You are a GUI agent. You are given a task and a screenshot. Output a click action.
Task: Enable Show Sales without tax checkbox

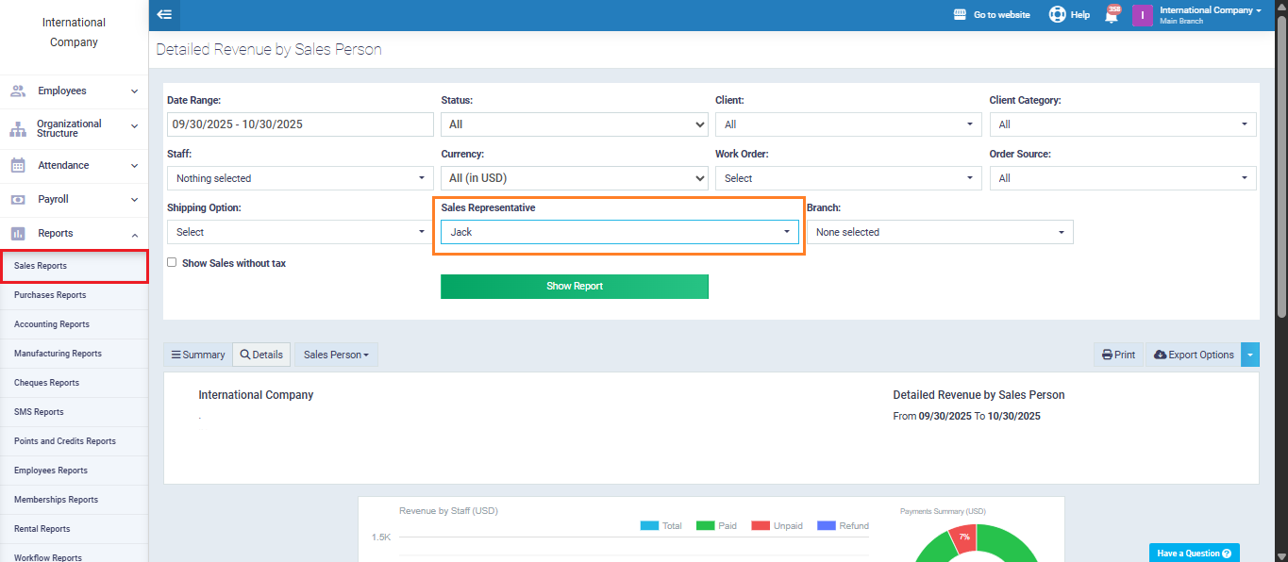[172, 263]
